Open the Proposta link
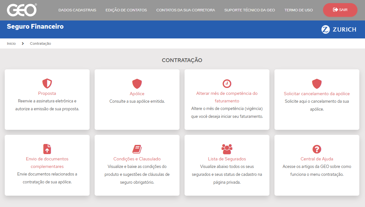Screen dimensions: 365x207 coord(47,93)
